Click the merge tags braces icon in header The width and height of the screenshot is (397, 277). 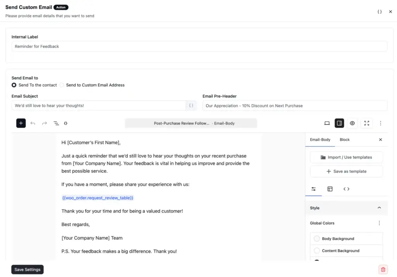click(379, 12)
